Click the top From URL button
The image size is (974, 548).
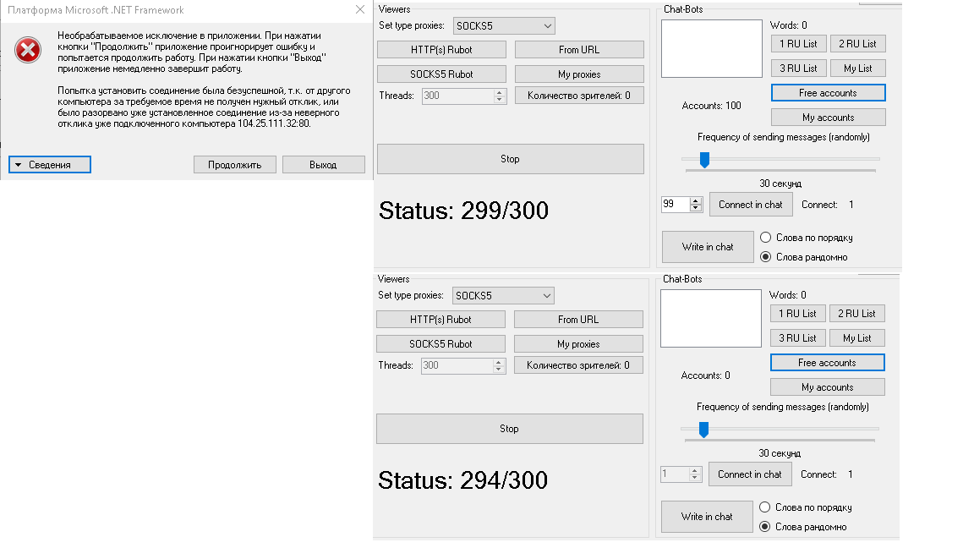[579, 50]
